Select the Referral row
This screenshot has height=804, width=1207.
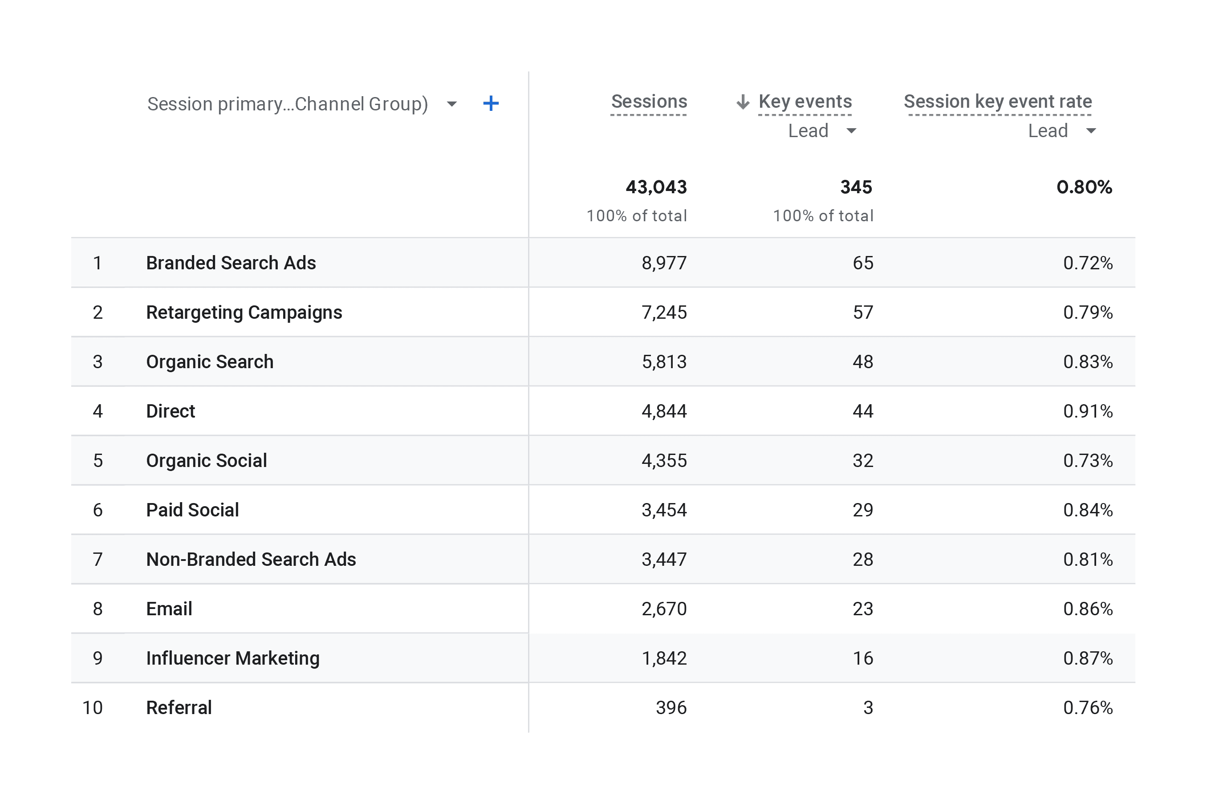(179, 707)
